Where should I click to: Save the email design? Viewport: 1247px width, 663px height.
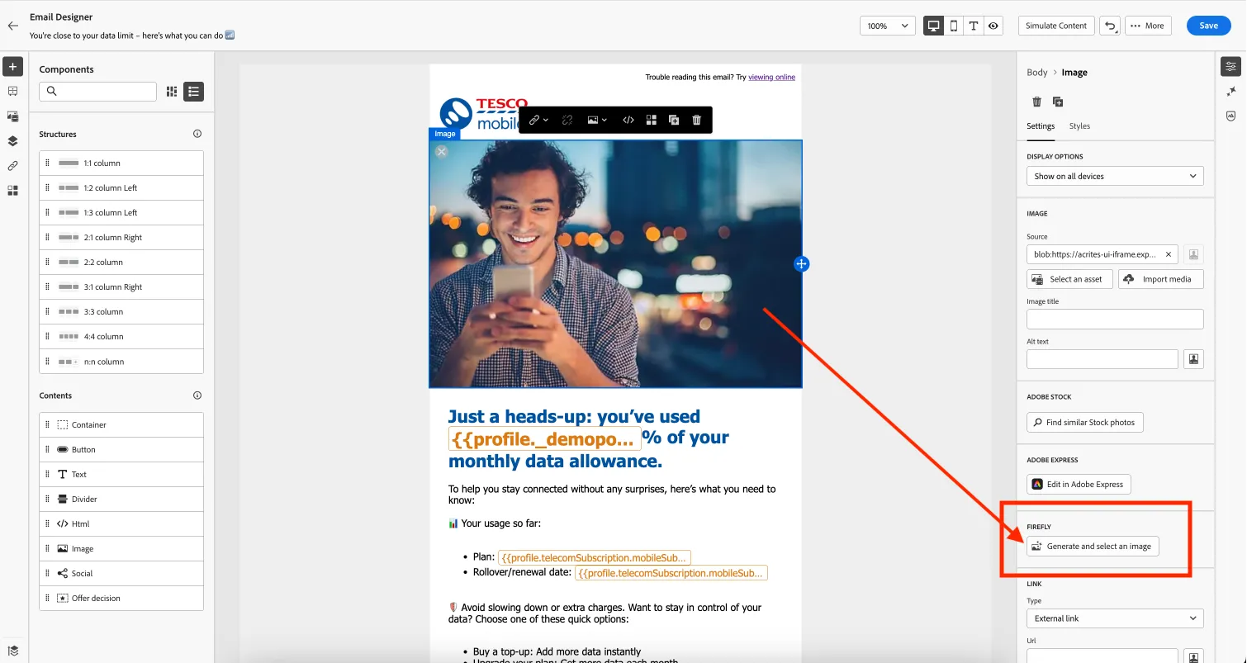pyautogui.click(x=1209, y=26)
